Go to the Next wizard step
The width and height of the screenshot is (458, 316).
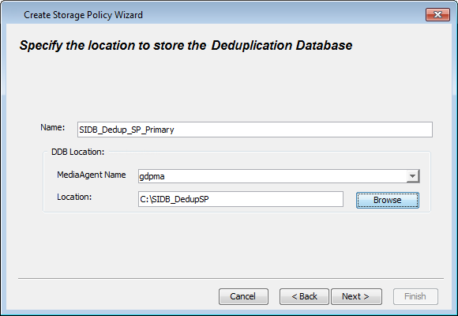(356, 296)
